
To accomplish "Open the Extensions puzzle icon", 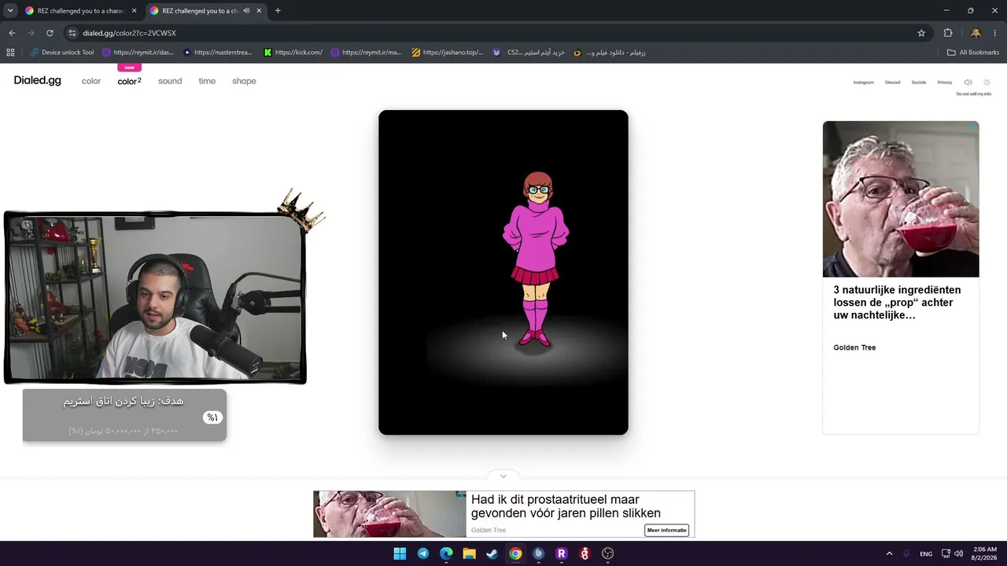I will [948, 33].
